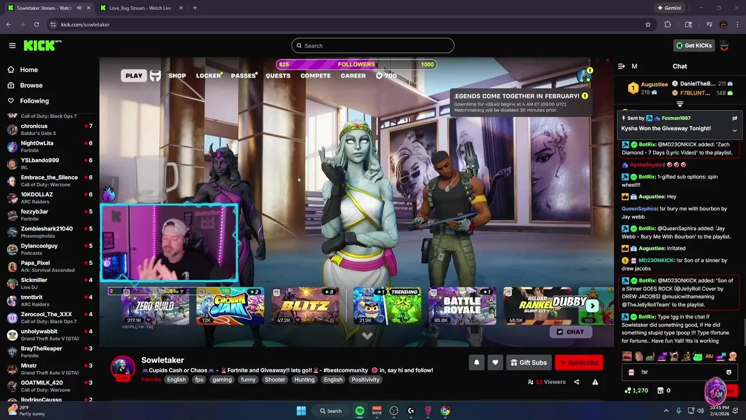
Task: Focus the Kick search field
Action: pos(373,45)
